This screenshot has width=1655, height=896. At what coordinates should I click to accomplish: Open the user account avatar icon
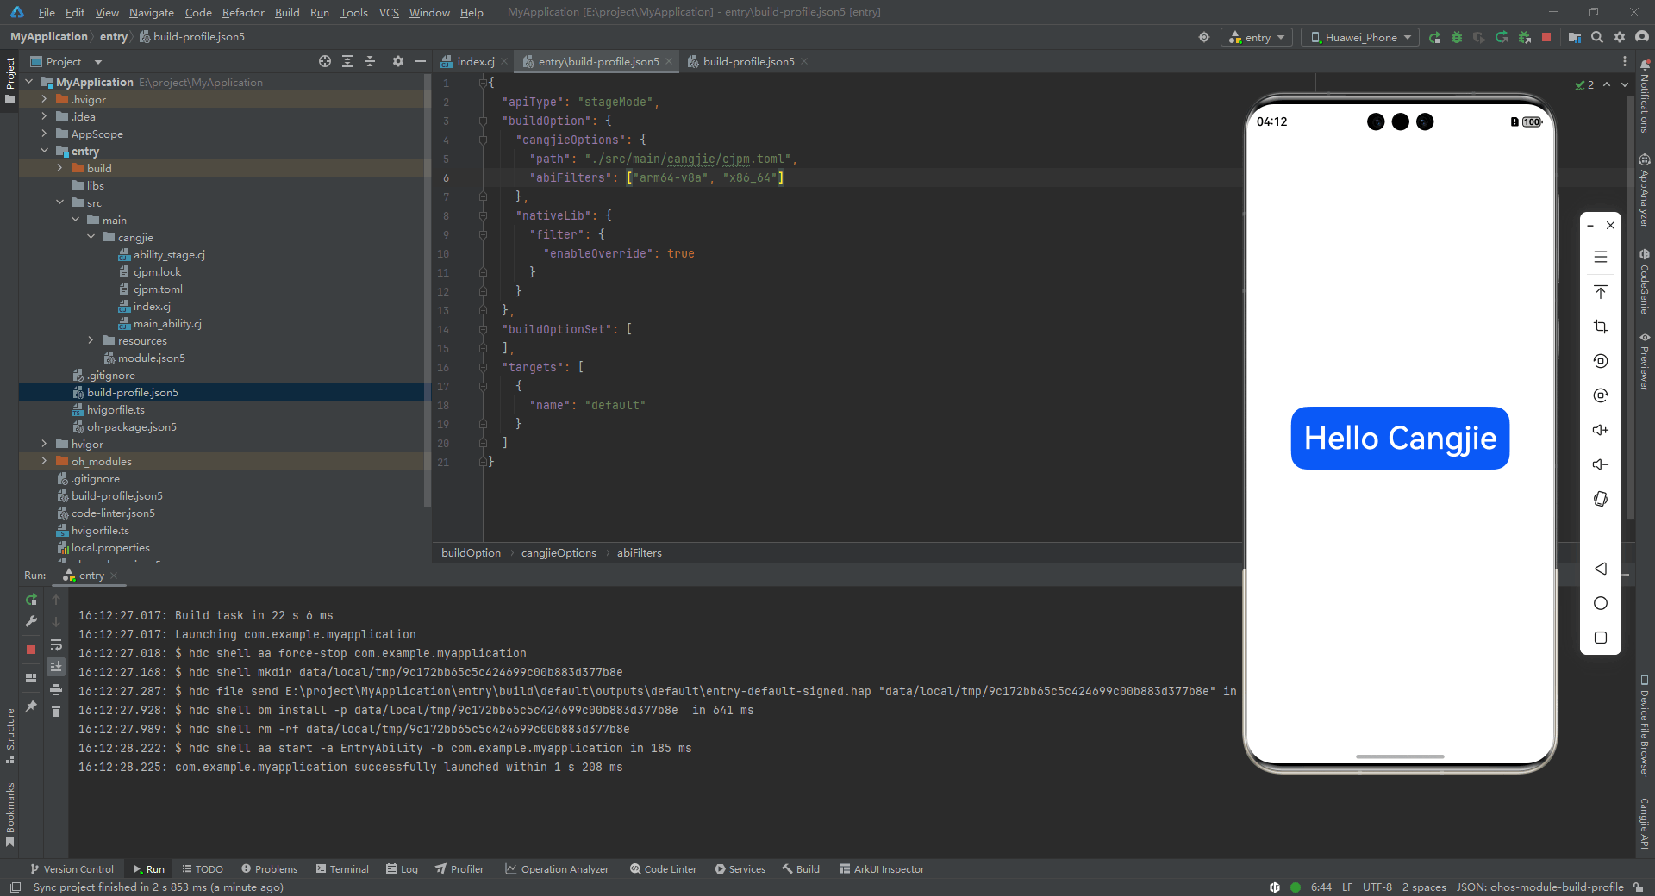[x=1642, y=37]
